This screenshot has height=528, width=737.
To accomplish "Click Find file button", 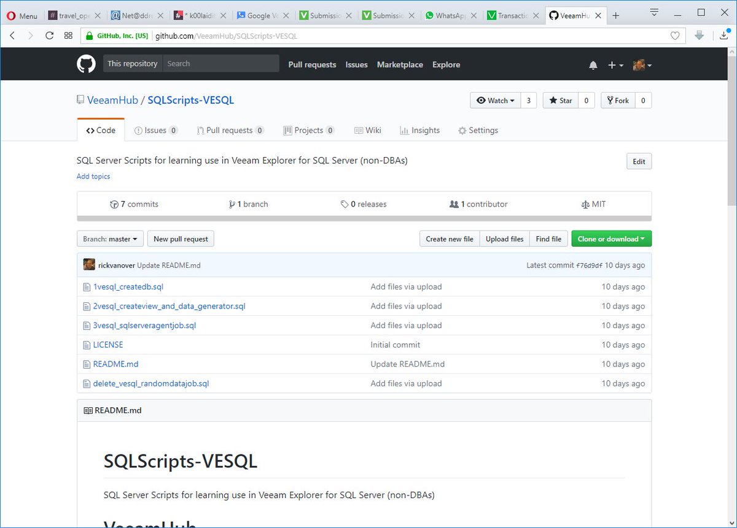I will [548, 239].
